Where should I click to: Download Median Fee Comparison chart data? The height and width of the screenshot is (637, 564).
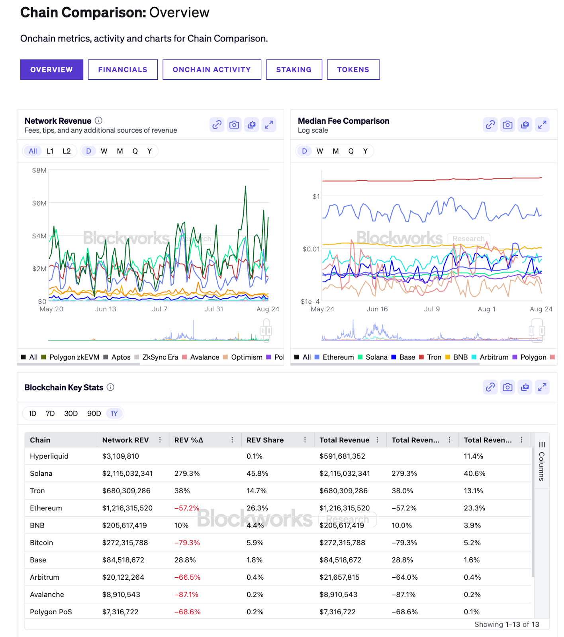click(x=525, y=125)
